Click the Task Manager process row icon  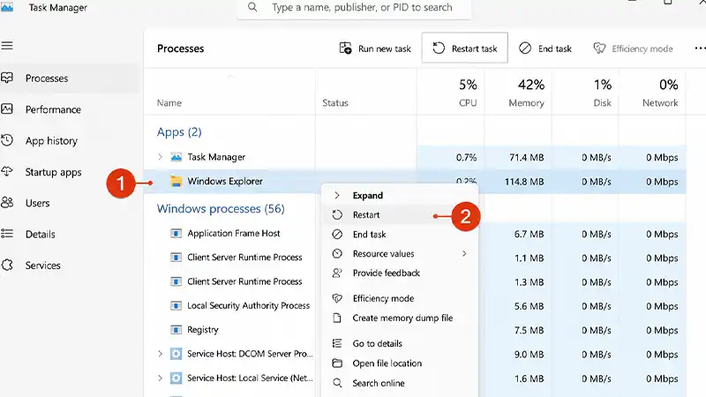(x=176, y=157)
